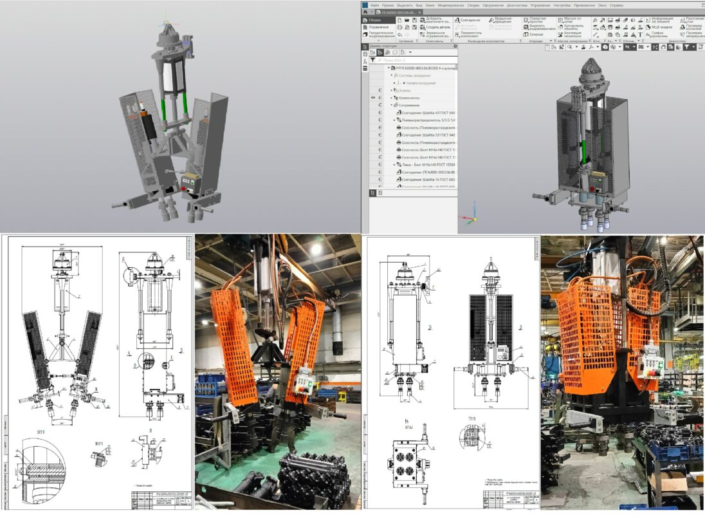Select the Совпадение mate command
This screenshot has height=515, width=705.
pos(468,20)
